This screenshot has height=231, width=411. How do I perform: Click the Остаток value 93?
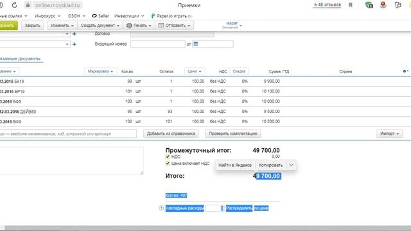pos(170,111)
